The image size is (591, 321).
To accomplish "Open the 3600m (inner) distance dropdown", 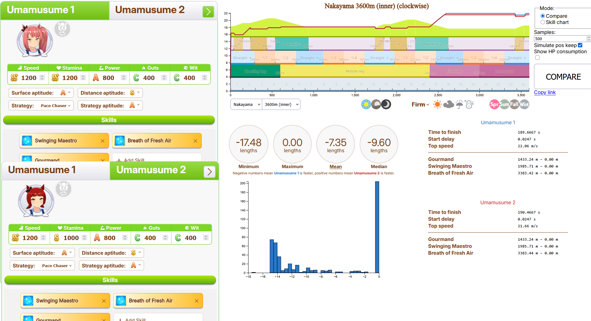I will tap(281, 104).
